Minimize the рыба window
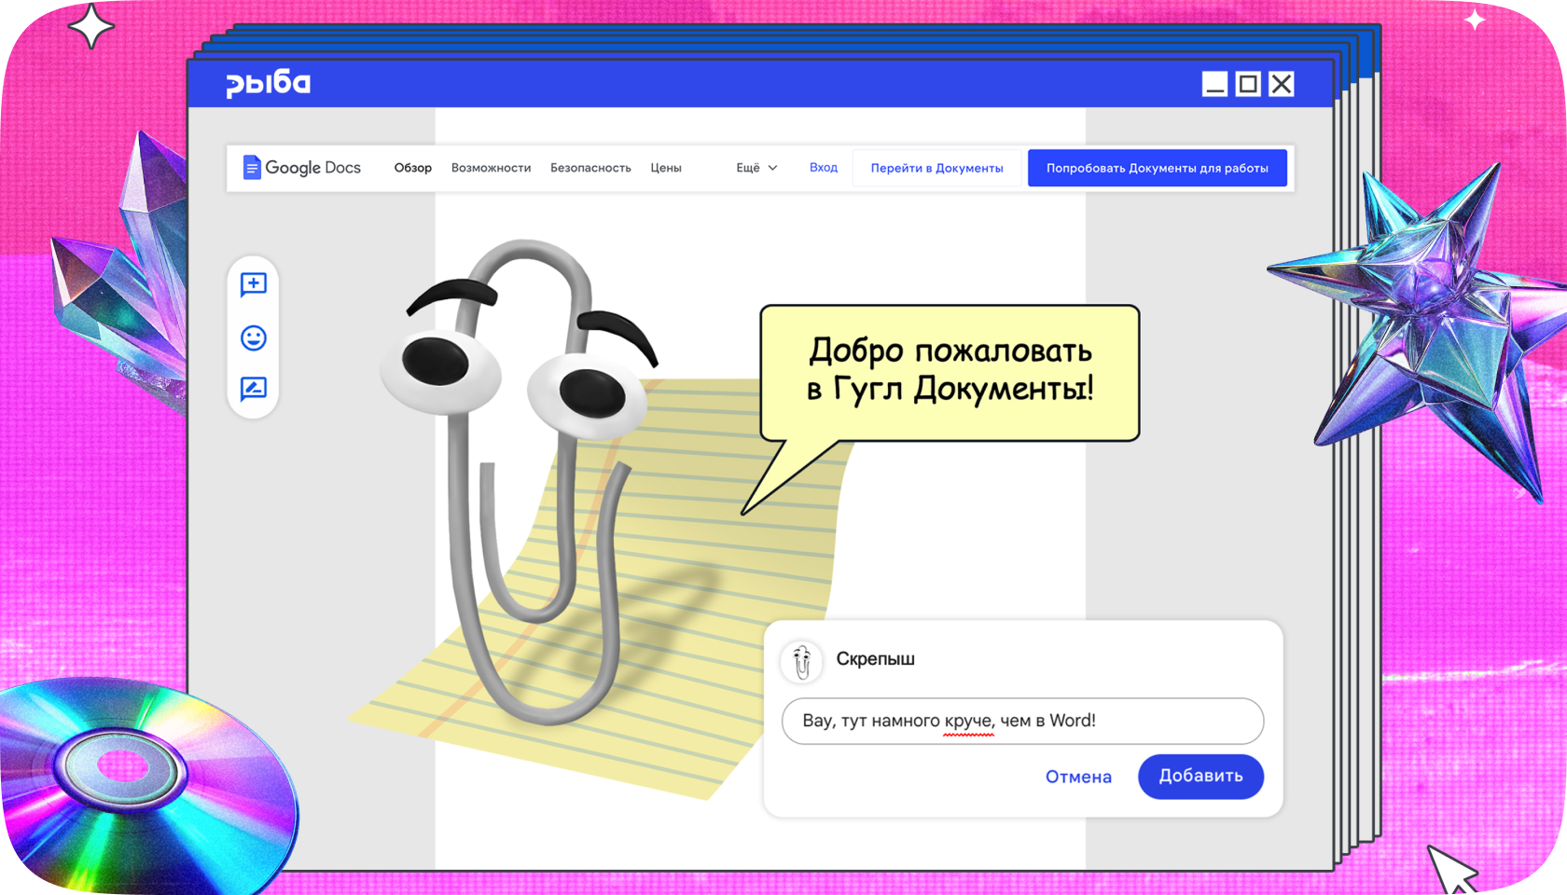1567x895 pixels. tap(1214, 84)
